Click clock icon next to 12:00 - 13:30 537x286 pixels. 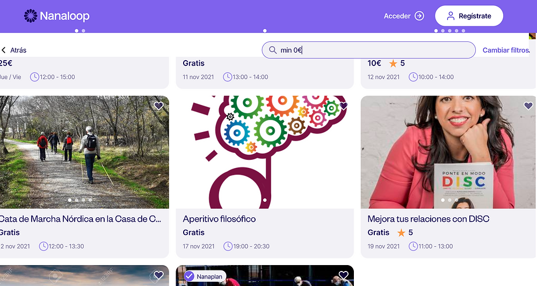[43, 246]
